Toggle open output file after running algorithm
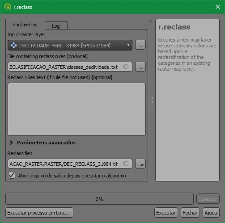This screenshot has height=223, width=225. pos(12,175)
